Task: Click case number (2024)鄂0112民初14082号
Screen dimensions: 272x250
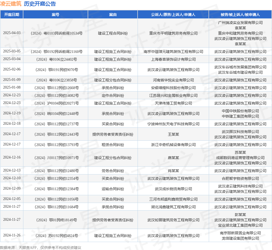Action: click(x=56, y=95)
